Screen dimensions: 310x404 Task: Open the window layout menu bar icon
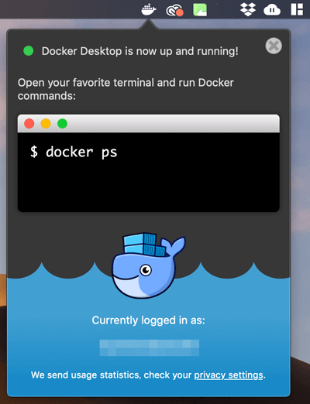tap(297, 9)
